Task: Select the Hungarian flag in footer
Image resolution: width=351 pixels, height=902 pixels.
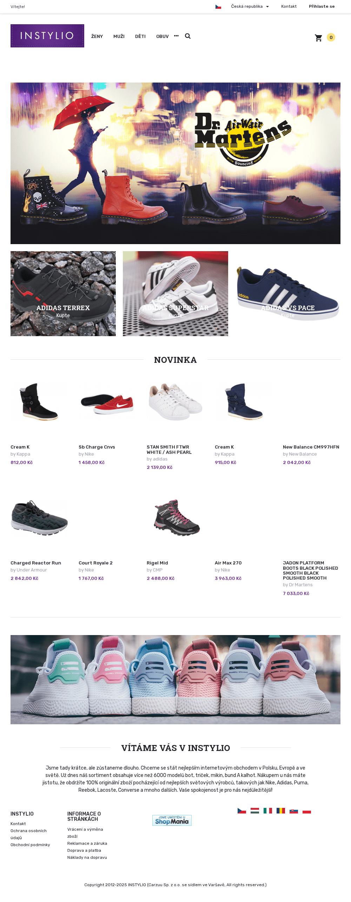Action: (x=255, y=811)
